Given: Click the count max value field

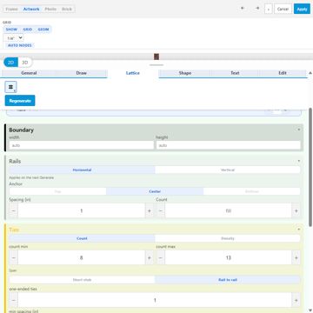Looking at the screenshot, I should (229, 257).
